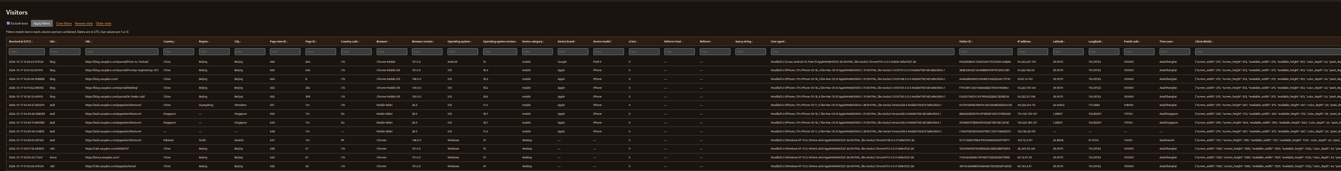
Task: Focus the Received at filter field
Action: [x=26, y=52]
